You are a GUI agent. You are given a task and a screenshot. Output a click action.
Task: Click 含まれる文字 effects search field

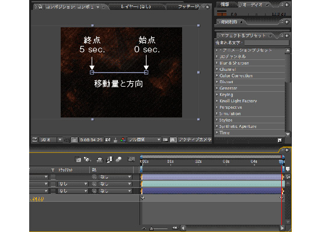[x=266, y=42]
